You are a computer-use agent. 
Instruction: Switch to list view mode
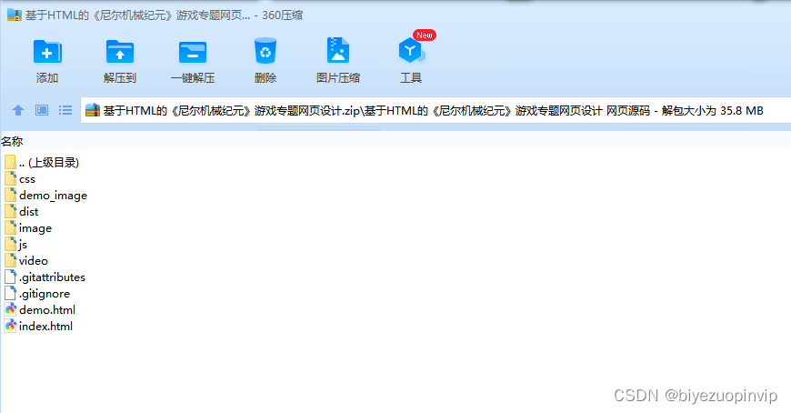[65, 110]
